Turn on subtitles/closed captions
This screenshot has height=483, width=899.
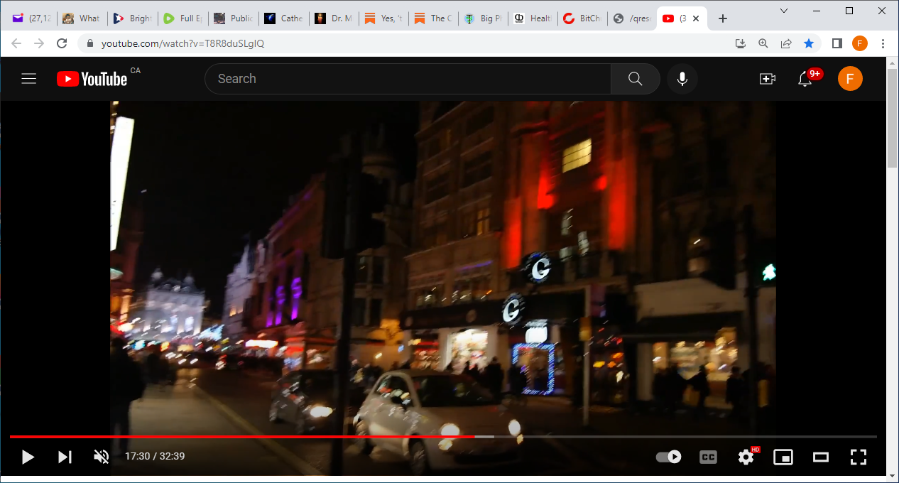(x=708, y=457)
